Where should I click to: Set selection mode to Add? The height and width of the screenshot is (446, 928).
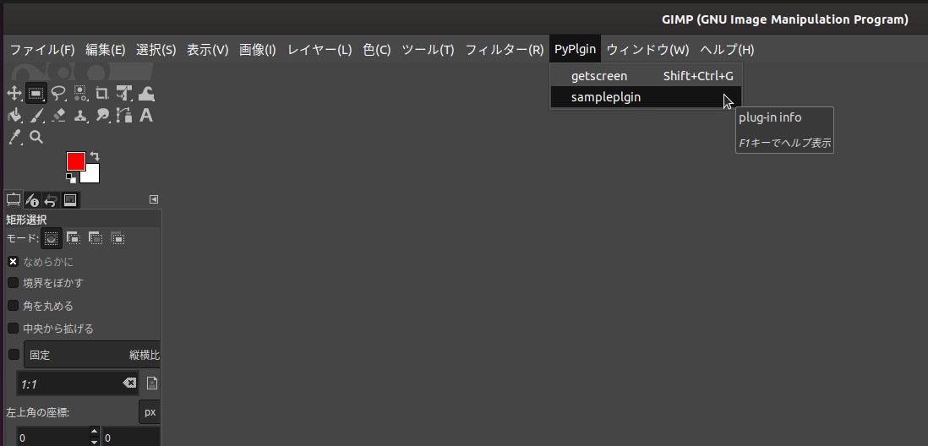74,238
